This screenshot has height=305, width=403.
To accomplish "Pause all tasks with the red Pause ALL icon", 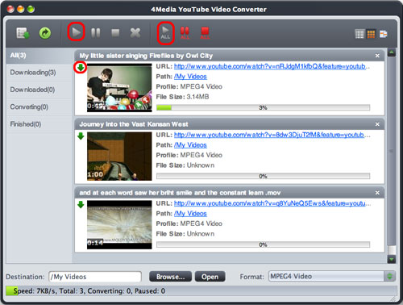I will (x=185, y=33).
